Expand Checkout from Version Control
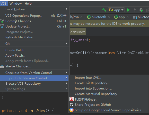 click(x=35, y=73)
